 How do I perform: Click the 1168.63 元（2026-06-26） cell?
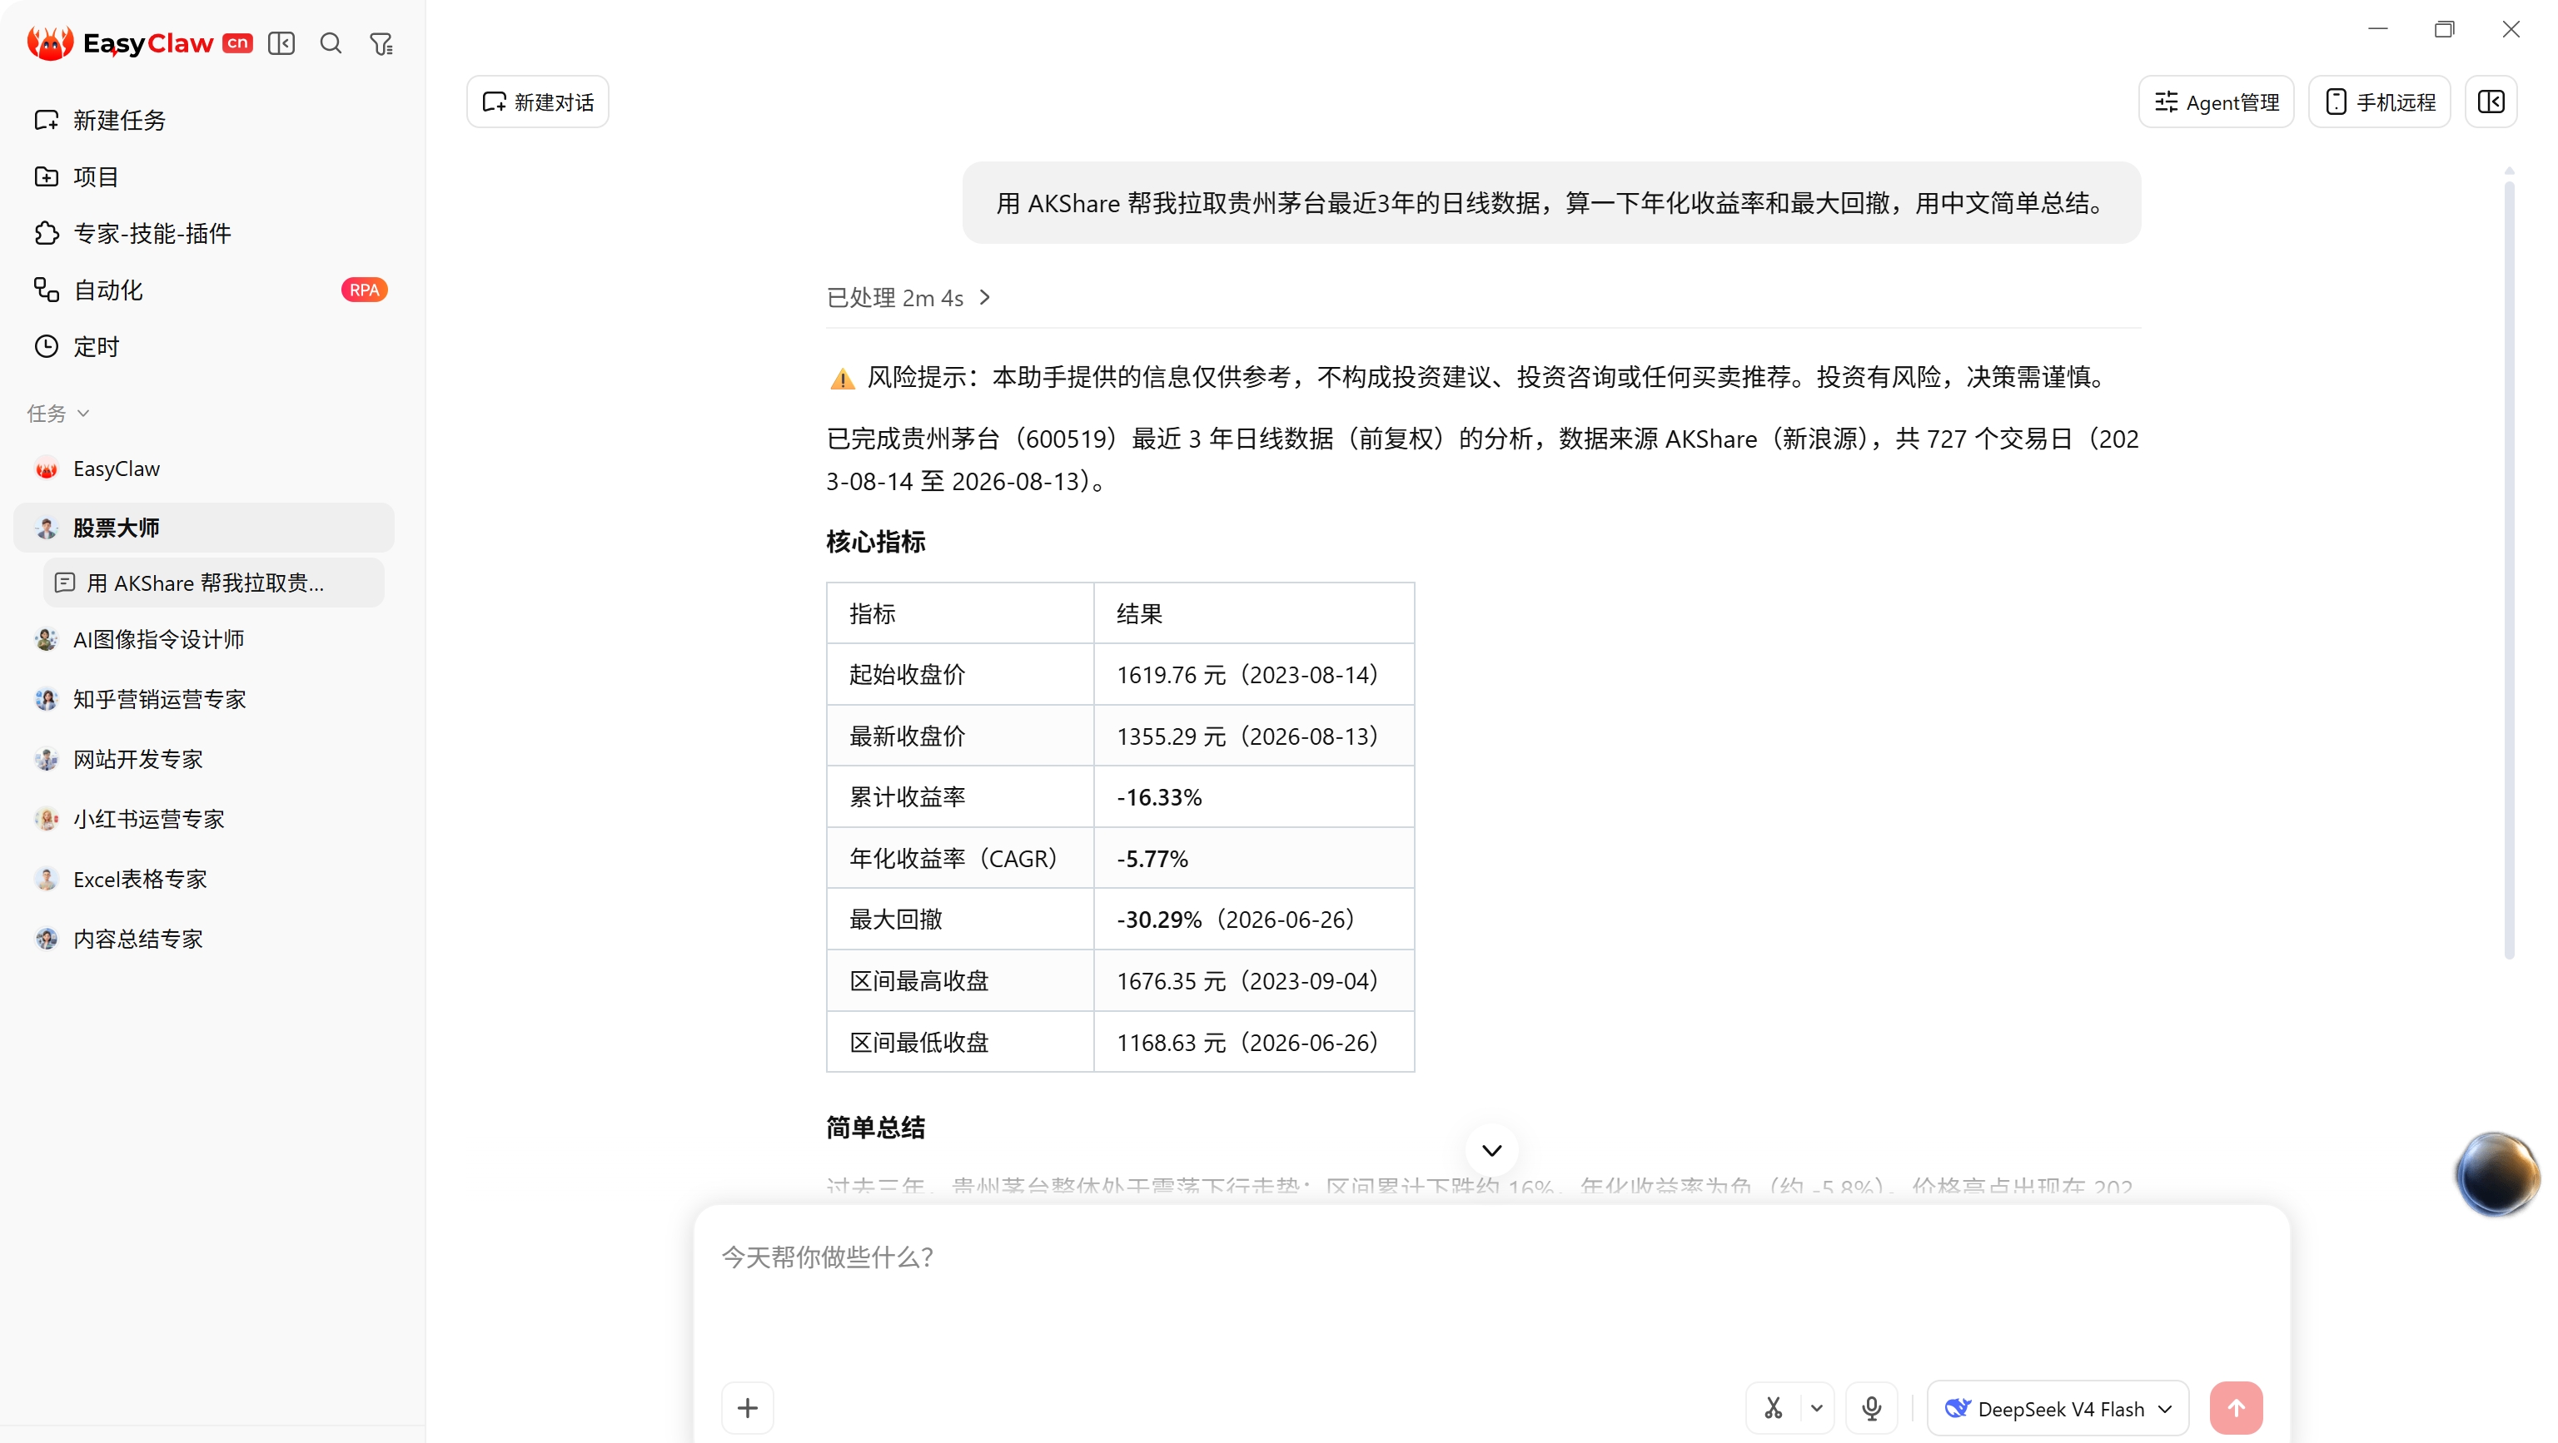tap(1253, 1042)
